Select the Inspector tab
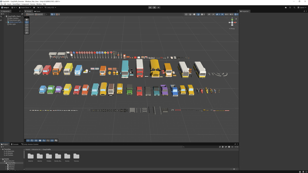This screenshot has width=308, height=173. click(244, 11)
